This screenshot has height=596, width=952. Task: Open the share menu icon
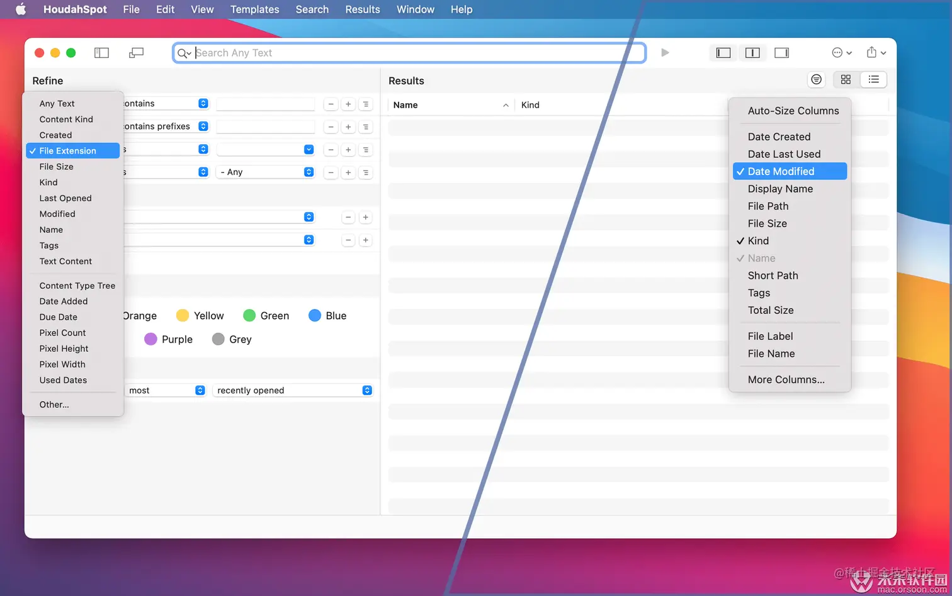point(876,53)
